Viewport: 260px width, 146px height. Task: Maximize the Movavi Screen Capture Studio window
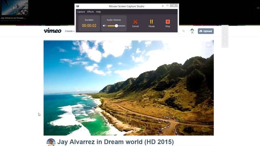(x=167, y=6)
